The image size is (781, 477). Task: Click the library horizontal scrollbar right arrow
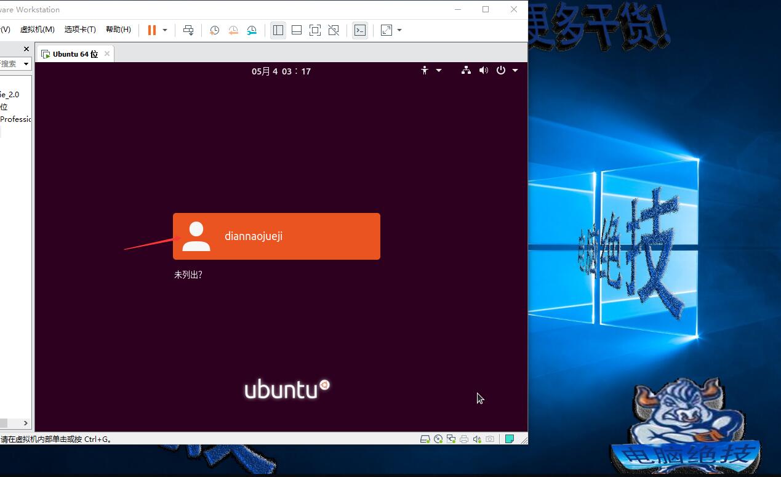coord(26,423)
